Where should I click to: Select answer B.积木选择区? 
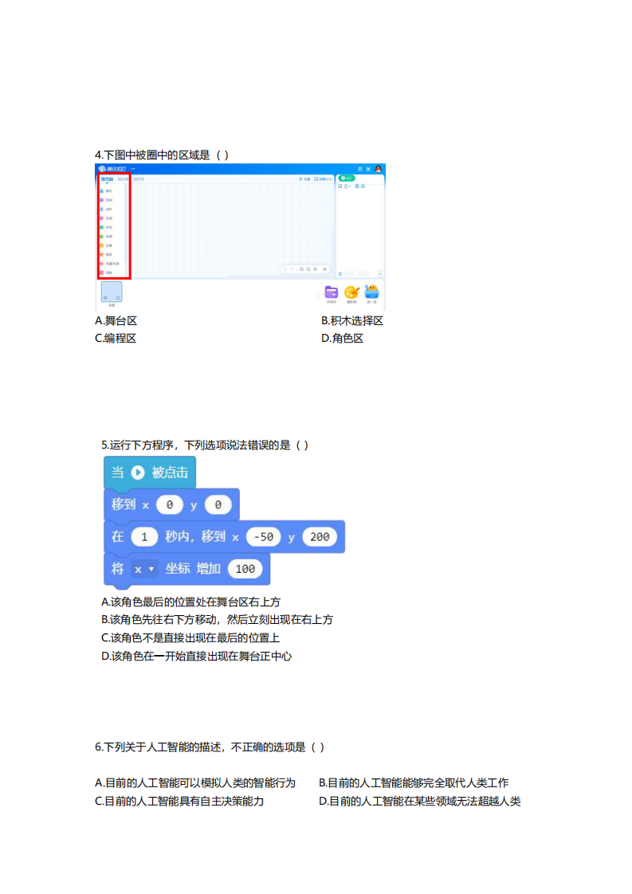352,320
